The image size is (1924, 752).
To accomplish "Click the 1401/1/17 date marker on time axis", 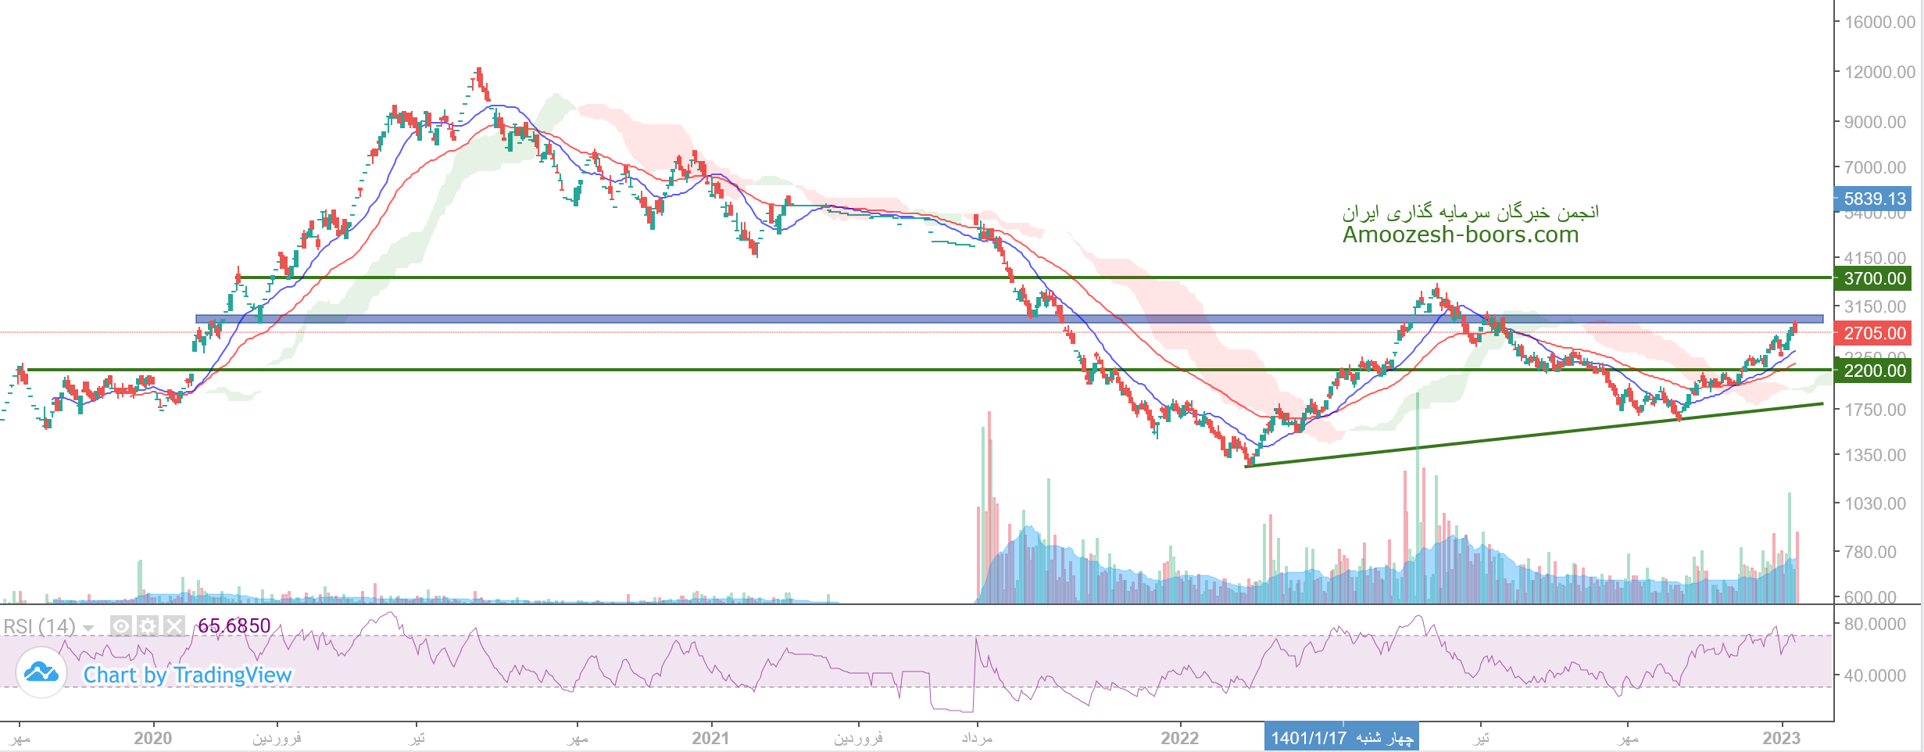I will coord(1341,738).
